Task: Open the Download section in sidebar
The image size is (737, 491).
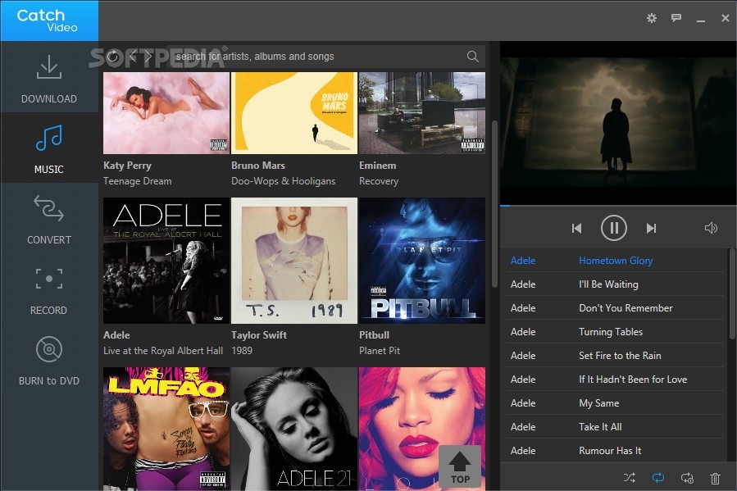Action: pos(49,77)
